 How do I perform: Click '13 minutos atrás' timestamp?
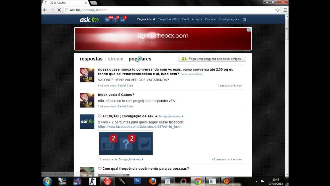point(108,159)
